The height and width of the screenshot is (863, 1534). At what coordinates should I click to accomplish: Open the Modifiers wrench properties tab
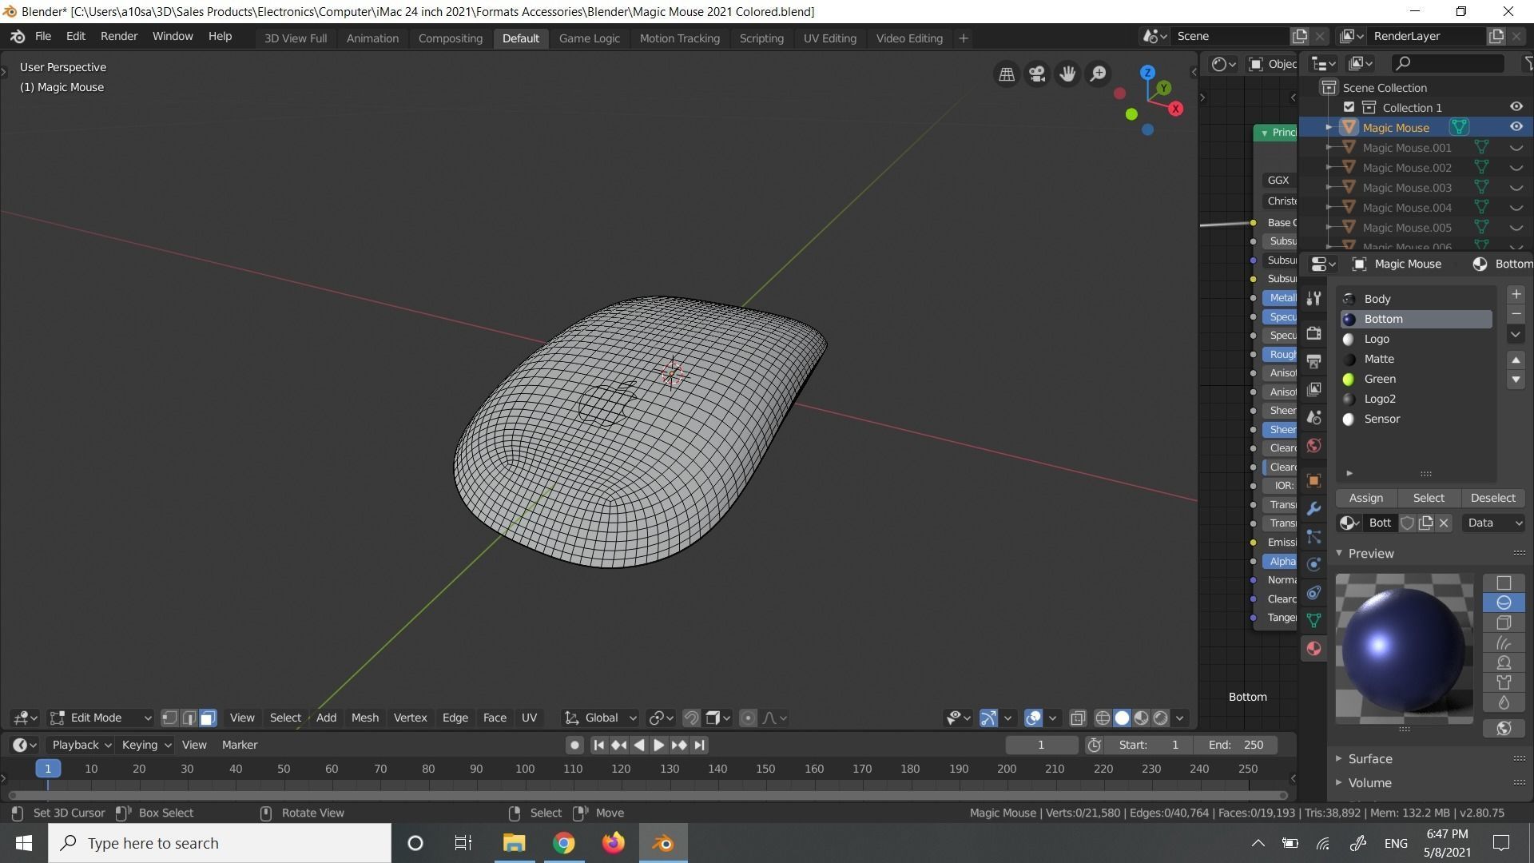(x=1314, y=509)
